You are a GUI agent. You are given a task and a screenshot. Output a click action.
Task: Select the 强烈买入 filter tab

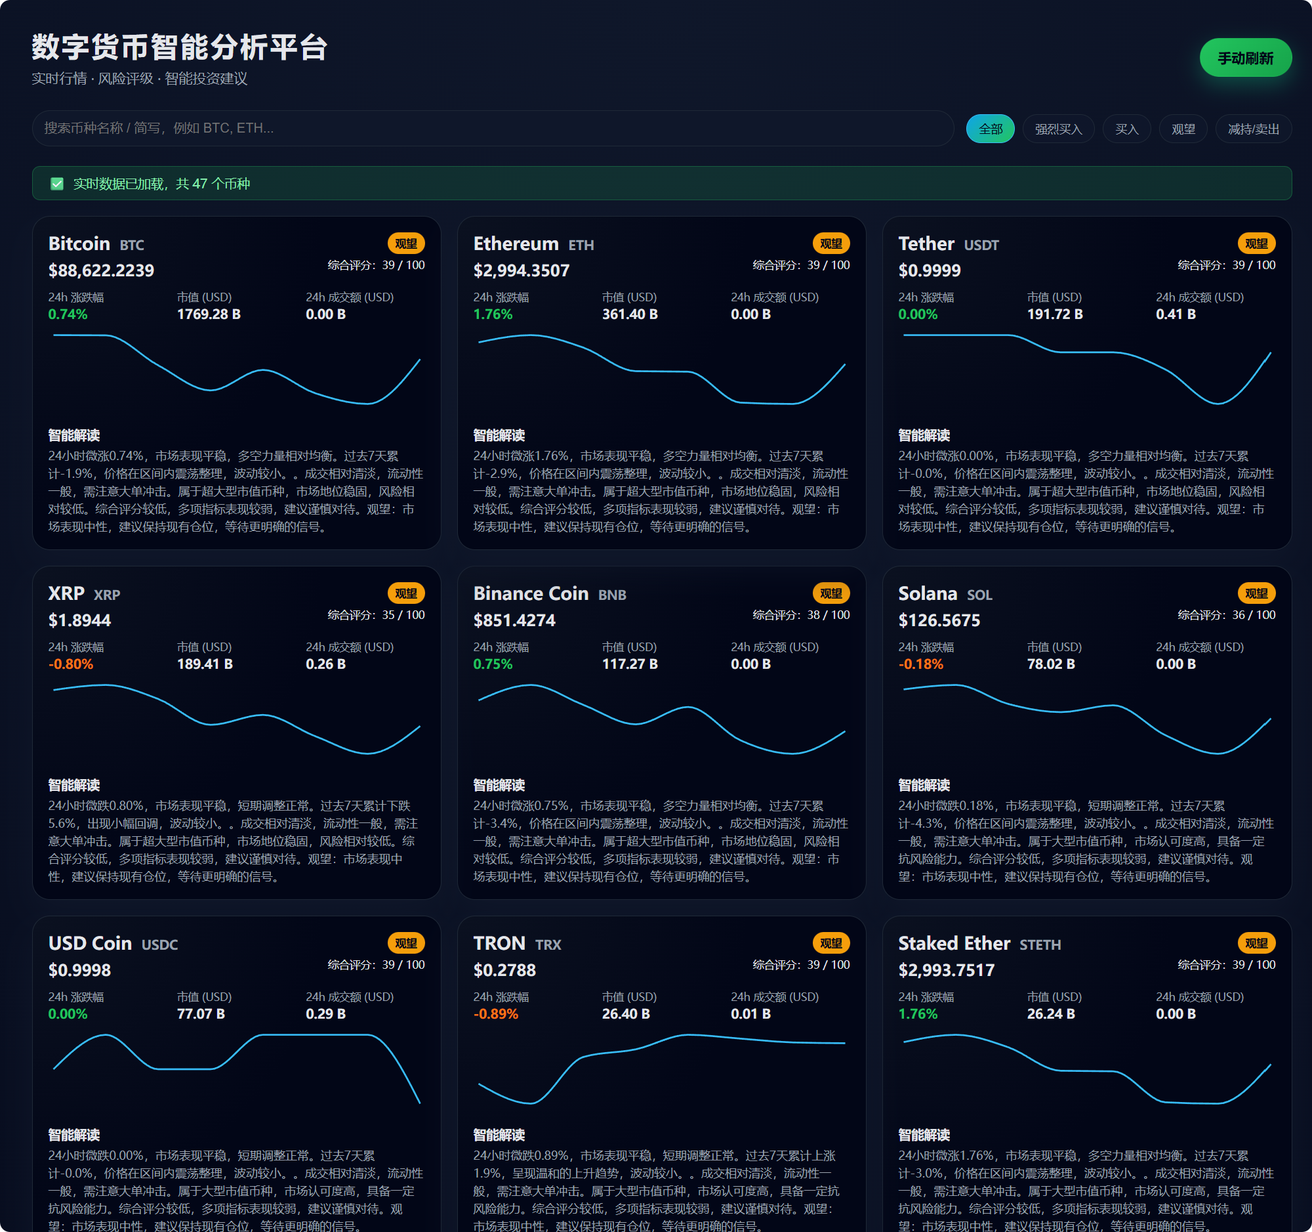pos(1058,129)
